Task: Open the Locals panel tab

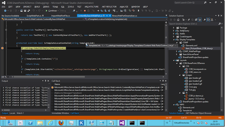Action: click(12, 113)
